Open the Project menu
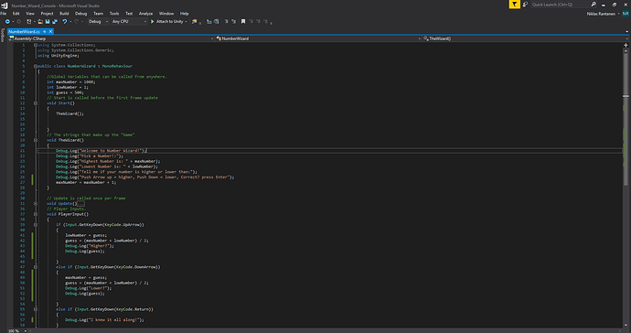Screen dimensions: 631x333 coord(47,14)
